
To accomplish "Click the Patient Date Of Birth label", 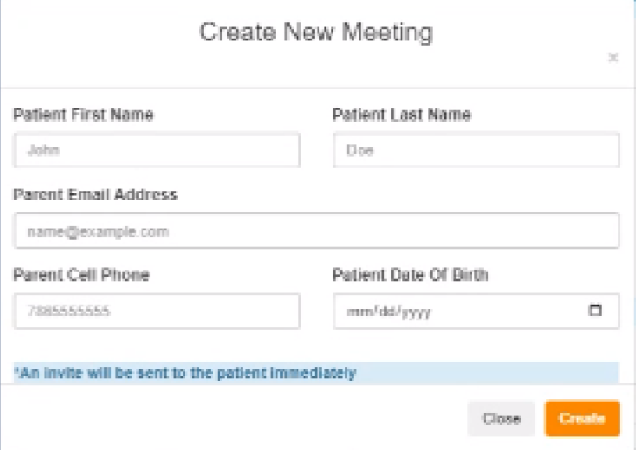I will [410, 275].
